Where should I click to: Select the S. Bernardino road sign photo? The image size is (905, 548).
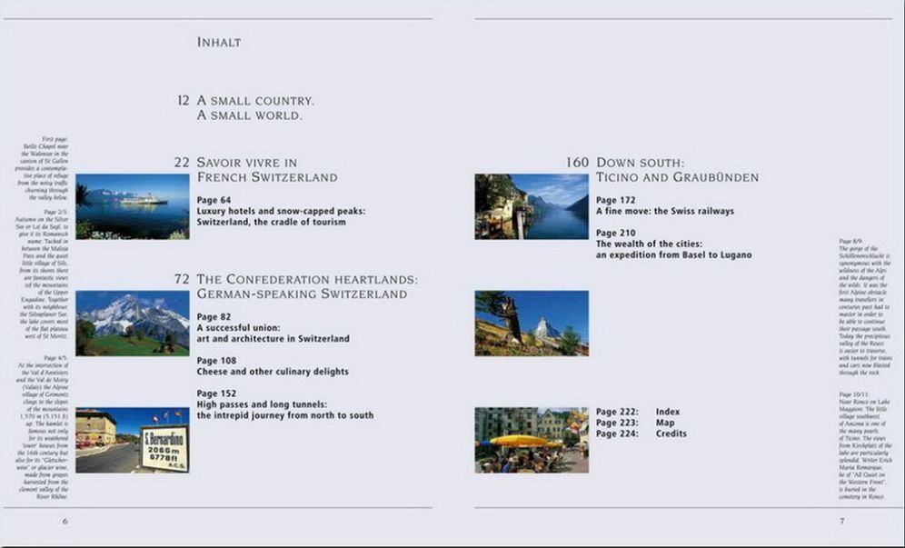[132, 440]
